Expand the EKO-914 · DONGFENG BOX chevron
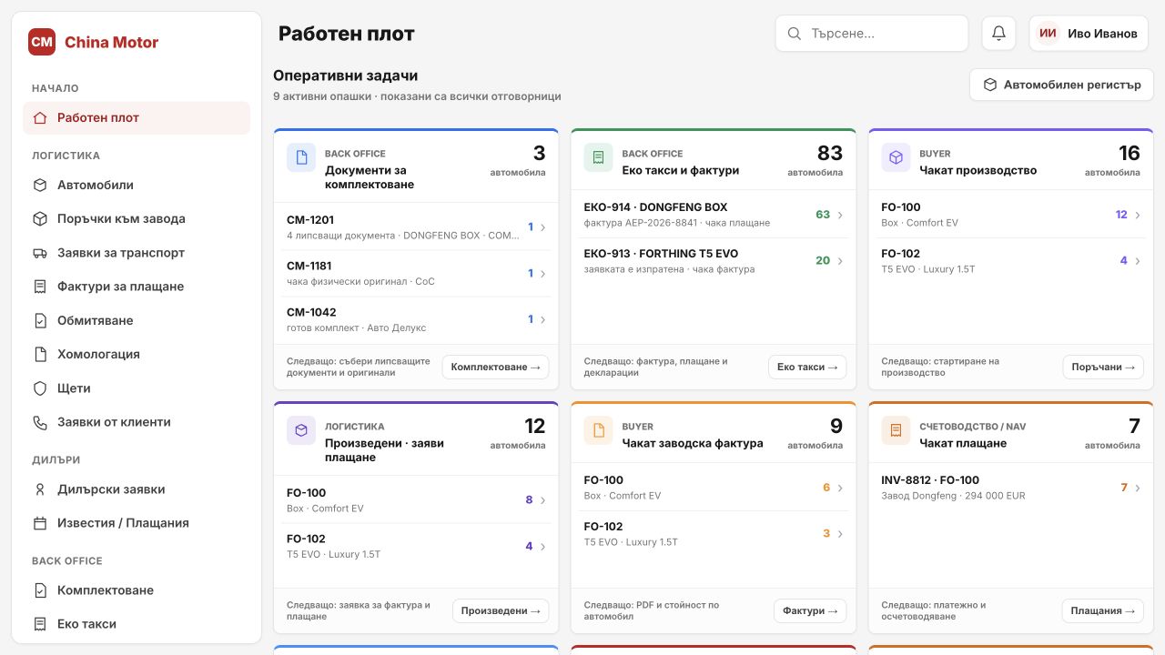The width and height of the screenshot is (1165, 655). coord(840,215)
